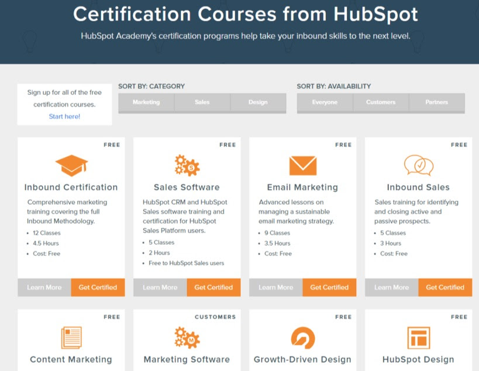The width and height of the screenshot is (479, 371).
Task: Open the Start here! signup link
Action: (x=64, y=116)
